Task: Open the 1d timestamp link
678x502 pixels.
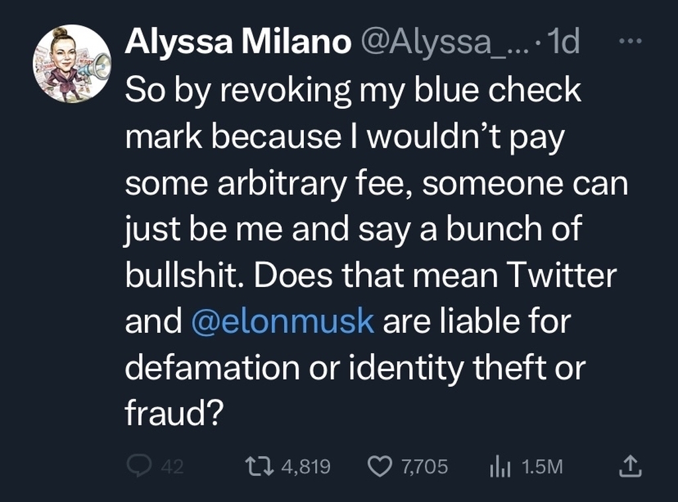Action: click(x=563, y=42)
